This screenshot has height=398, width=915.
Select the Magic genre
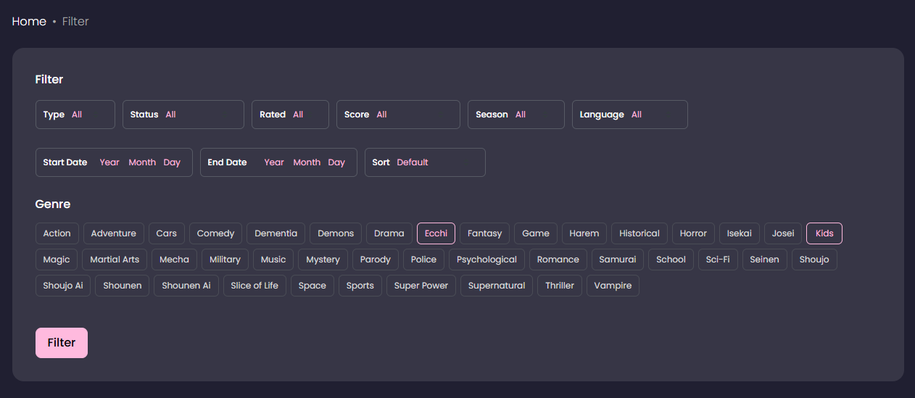tap(57, 260)
